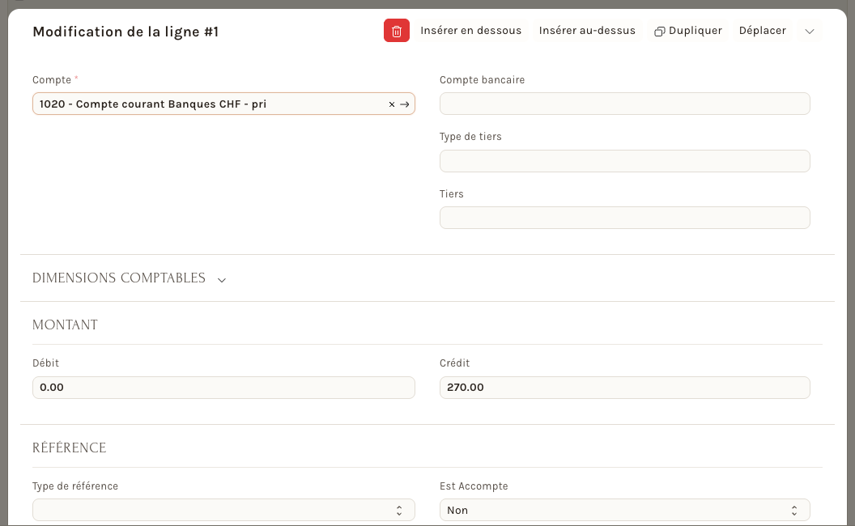The width and height of the screenshot is (855, 526).
Task: Click the 'Type de tiers' label
Action: tap(470, 136)
